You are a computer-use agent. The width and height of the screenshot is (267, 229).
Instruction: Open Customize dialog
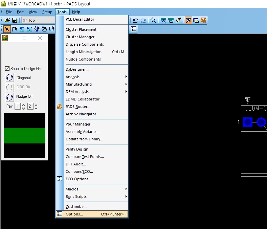click(x=96, y=207)
